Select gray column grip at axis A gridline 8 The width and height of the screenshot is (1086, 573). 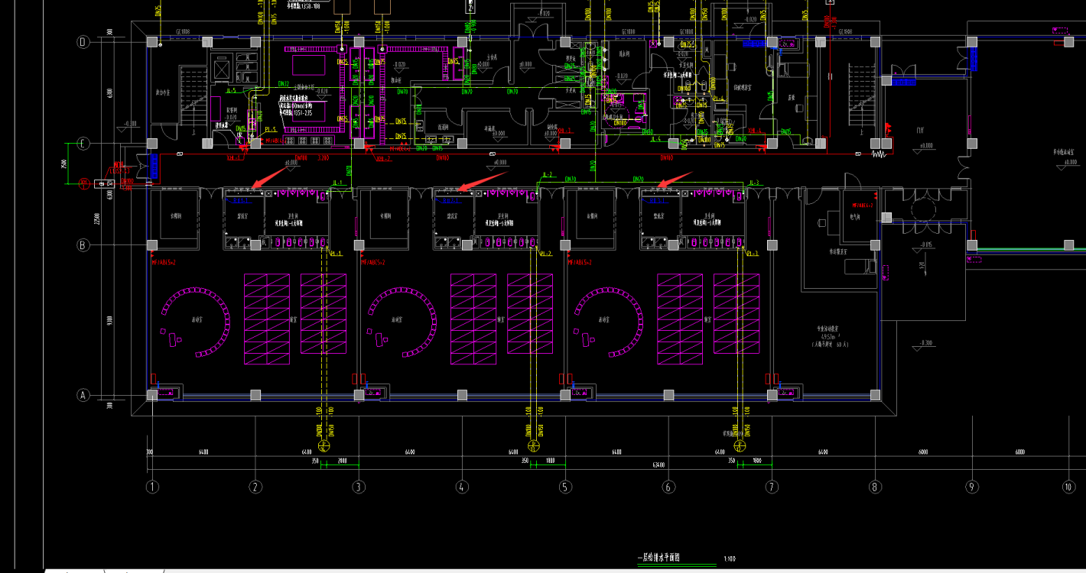click(875, 395)
